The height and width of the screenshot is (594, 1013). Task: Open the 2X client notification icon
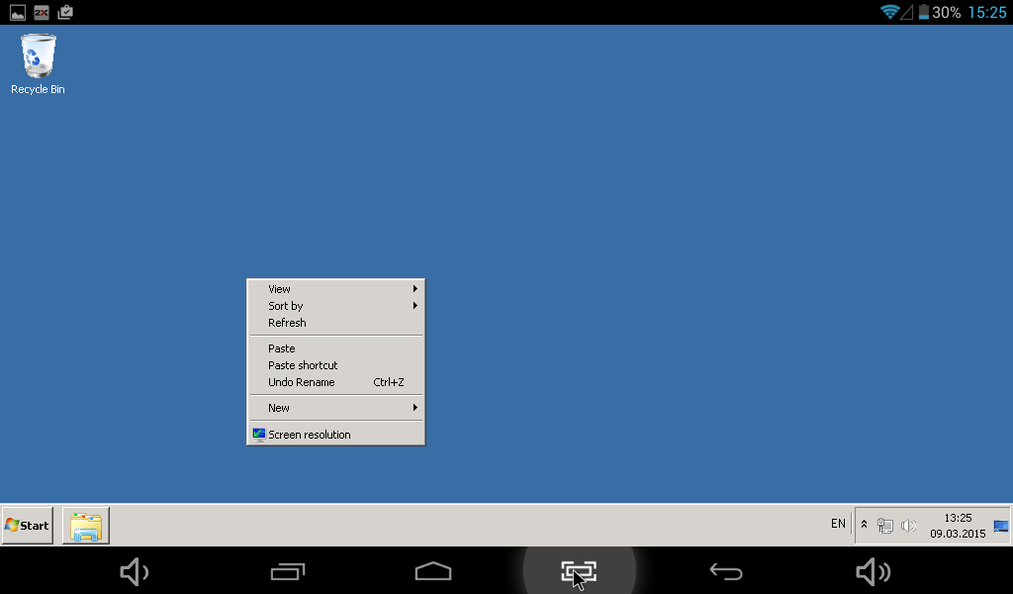(x=42, y=12)
